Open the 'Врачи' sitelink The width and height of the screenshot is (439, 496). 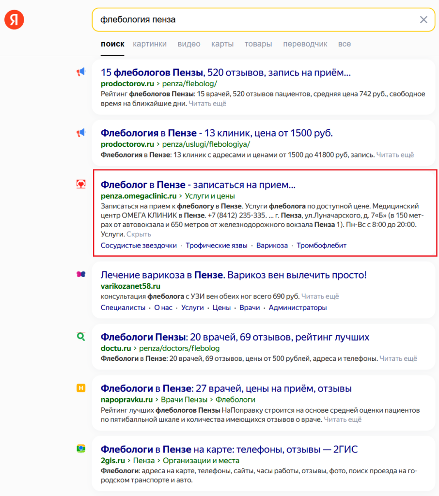250,308
